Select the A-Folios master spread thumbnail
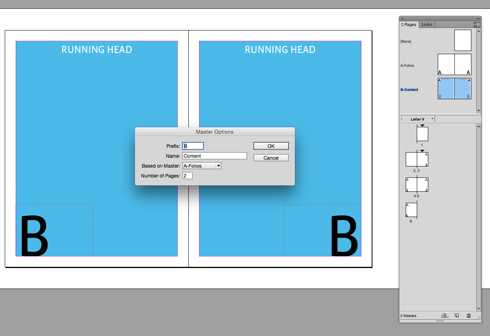 coord(454,64)
